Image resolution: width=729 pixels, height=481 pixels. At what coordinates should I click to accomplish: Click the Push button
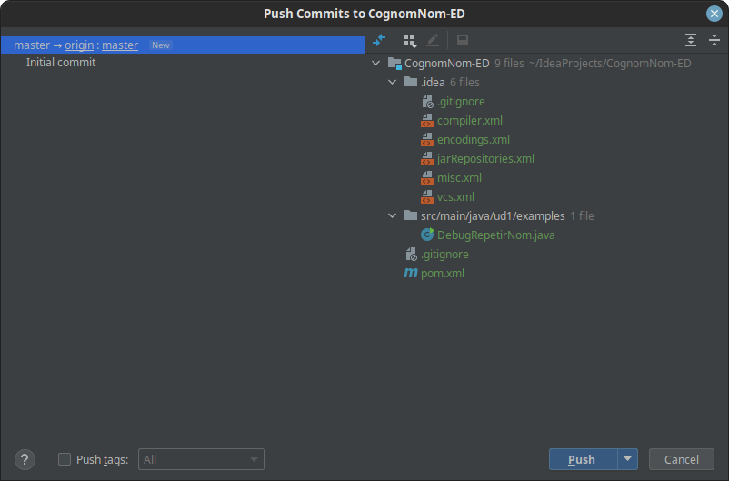(x=583, y=459)
